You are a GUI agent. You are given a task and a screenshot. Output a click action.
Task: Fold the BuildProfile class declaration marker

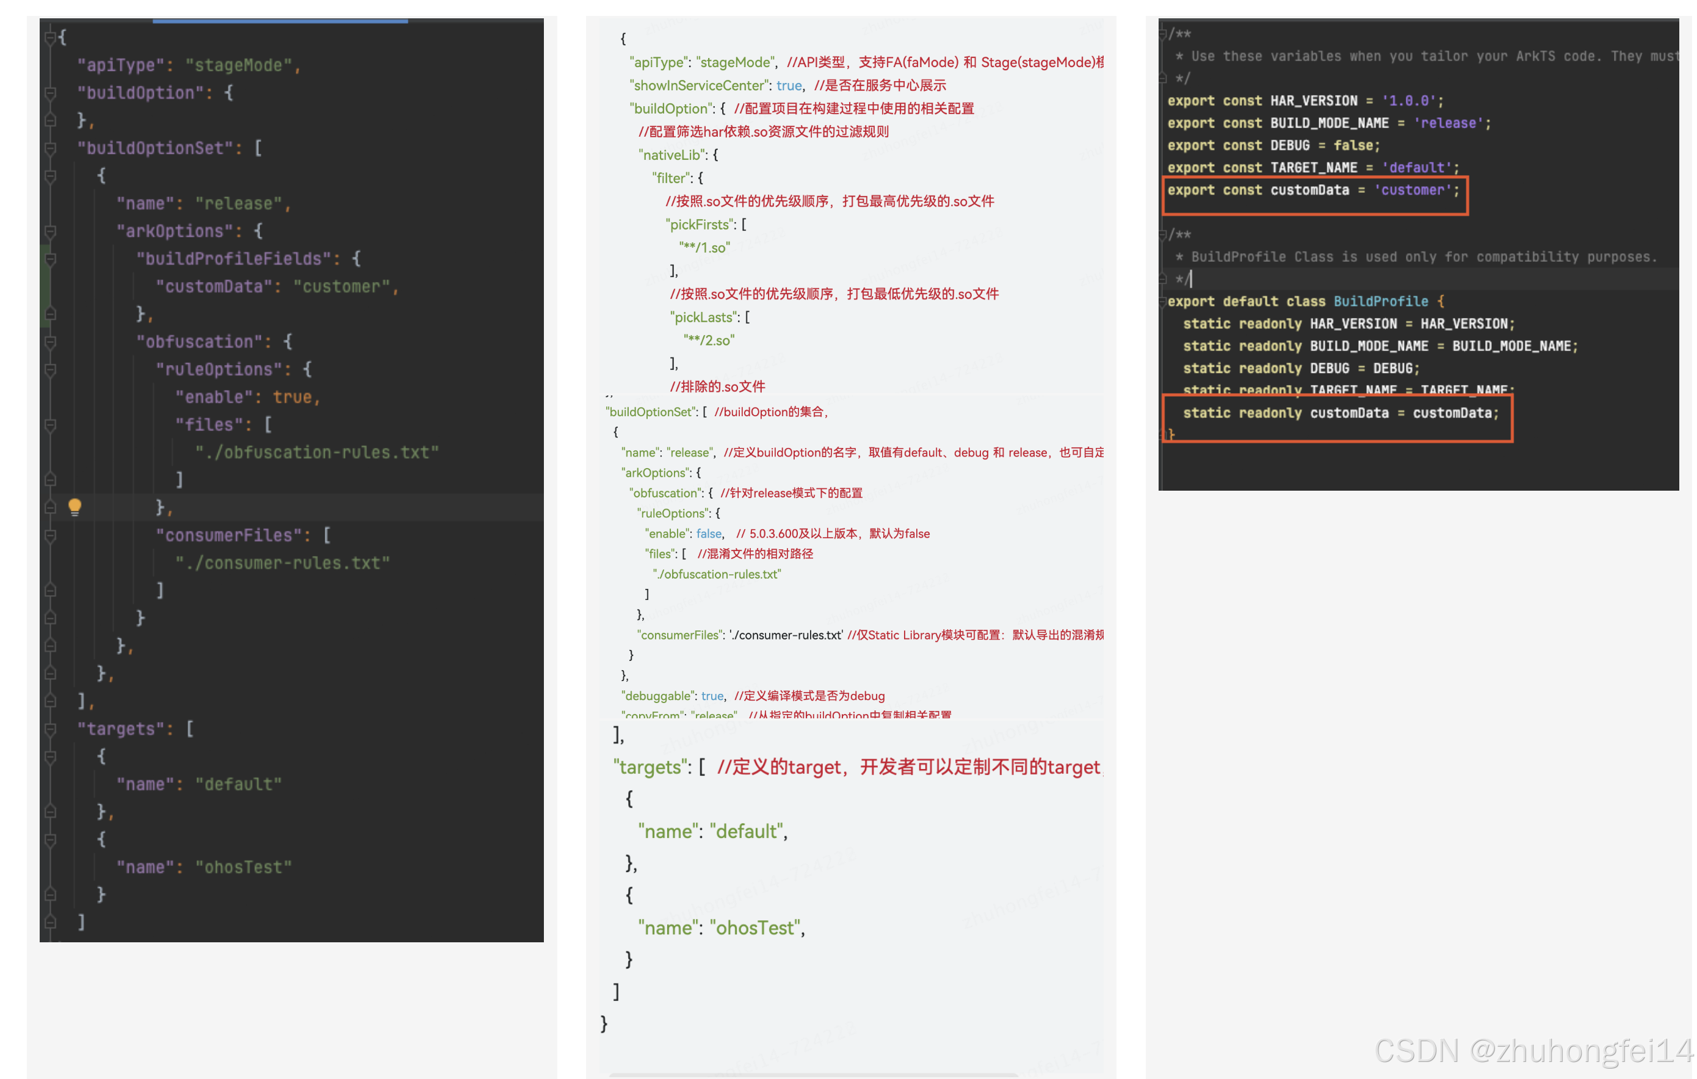tap(1163, 301)
